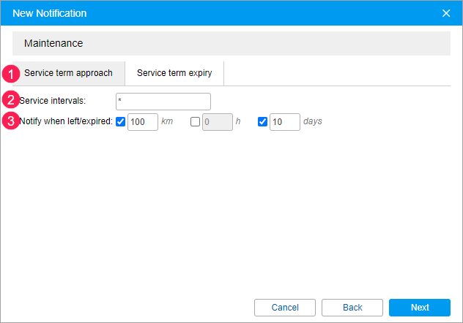
Task: Enable the hours notification checkbox
Action: pyautogui.click(x=195, y=122)
